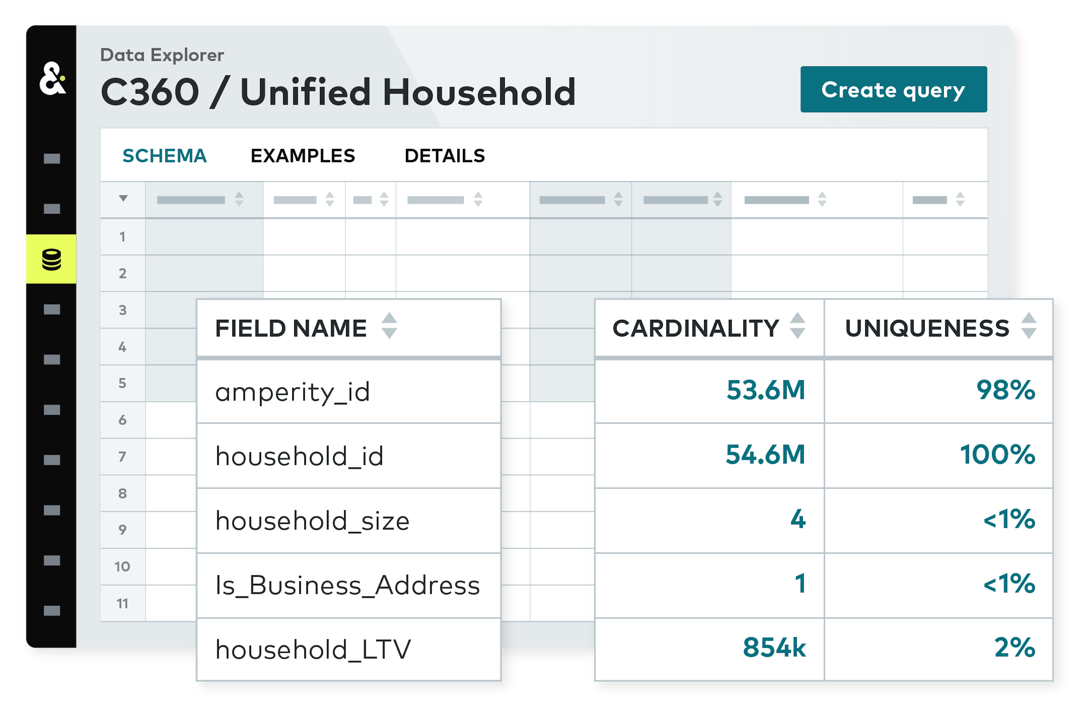Select the household_id field name
The width and height of the screenshot is (1088, 706).
click(300, 456)
